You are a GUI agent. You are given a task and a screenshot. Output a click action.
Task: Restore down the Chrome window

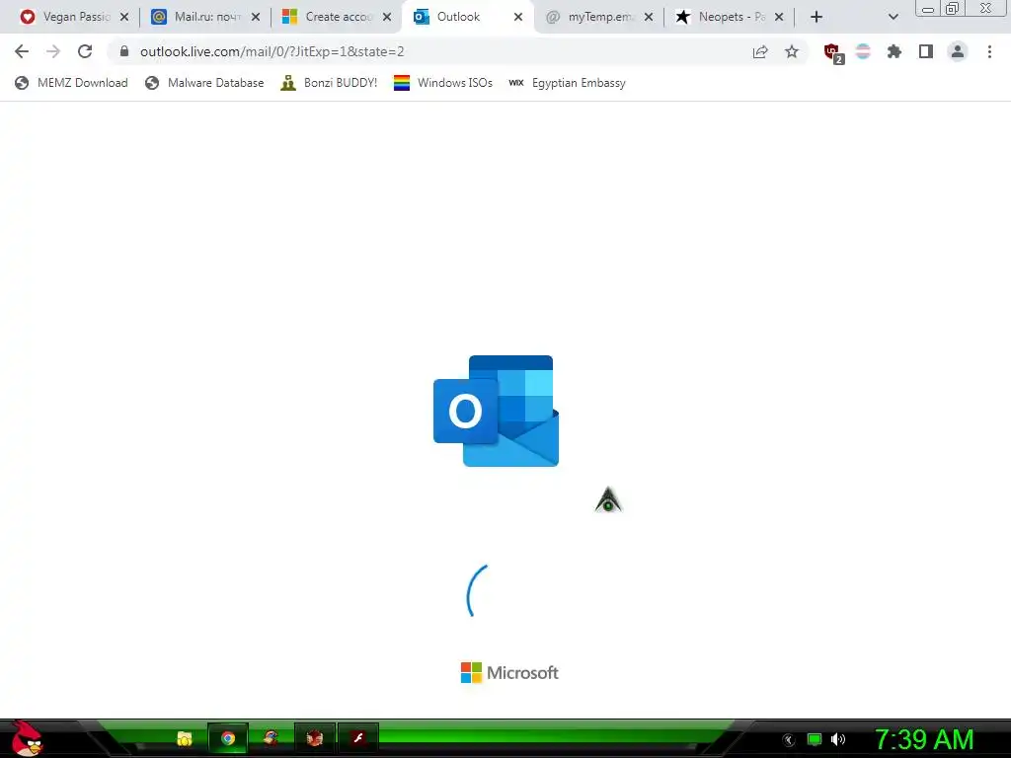(952, 9)
